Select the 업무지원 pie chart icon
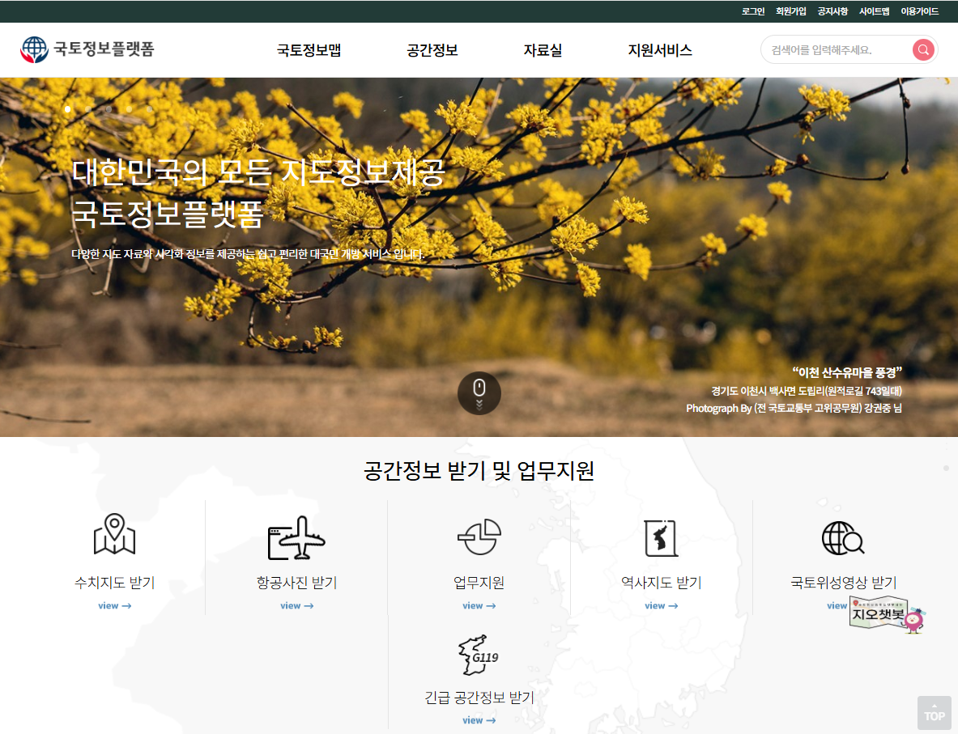958x734 pixels. 479,537
